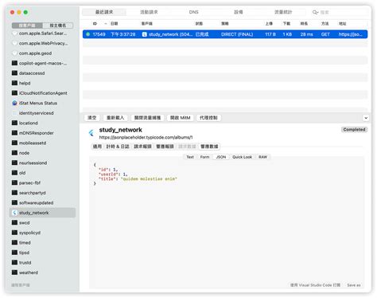377x298 pixels.
Task: Click the trustd process icon
Action: tap(14, 262)
